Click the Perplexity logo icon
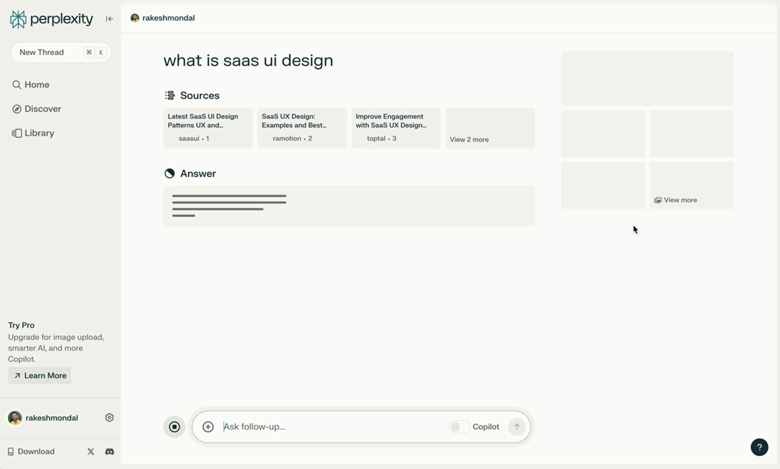The width and height of the screenshot is (780, 469). (18, 19)
